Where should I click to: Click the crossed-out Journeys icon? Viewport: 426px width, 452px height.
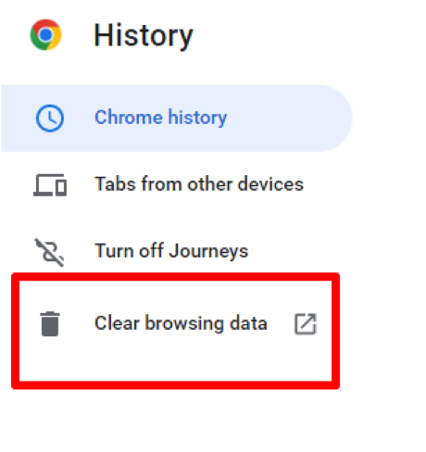(x=49, y=252)
